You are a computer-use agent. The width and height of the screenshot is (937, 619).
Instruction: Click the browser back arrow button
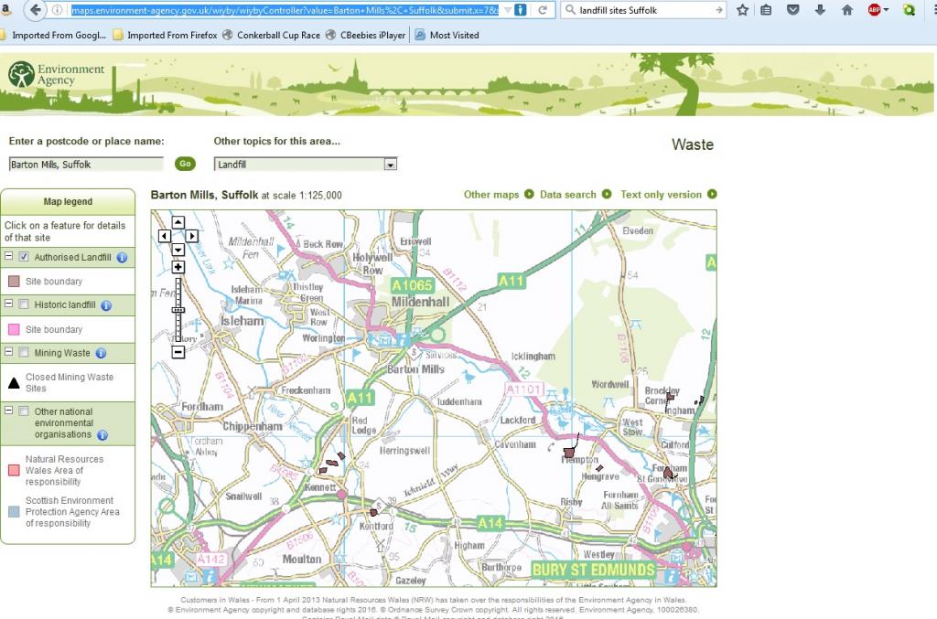pos(36,10)
